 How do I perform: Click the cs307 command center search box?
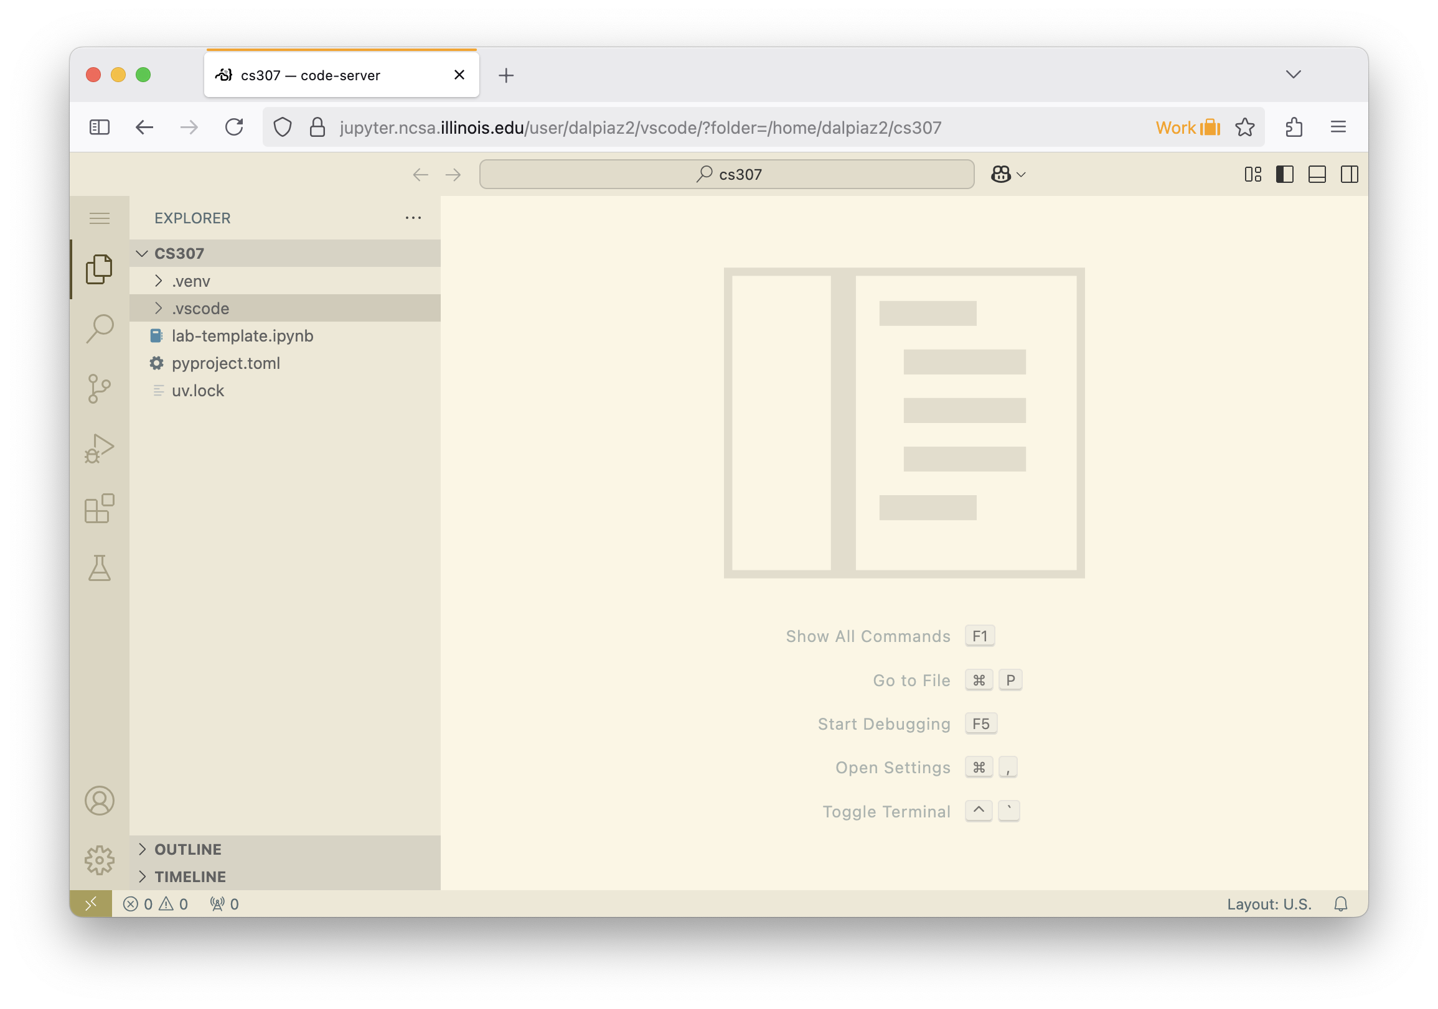click(726, 175)
